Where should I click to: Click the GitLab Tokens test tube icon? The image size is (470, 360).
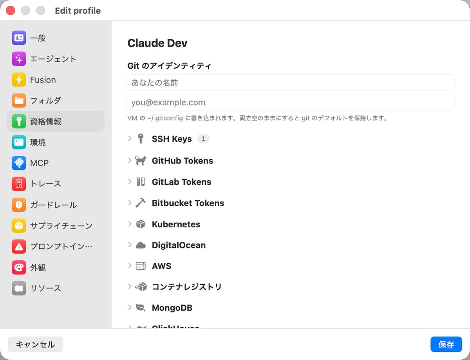[141, 182]
